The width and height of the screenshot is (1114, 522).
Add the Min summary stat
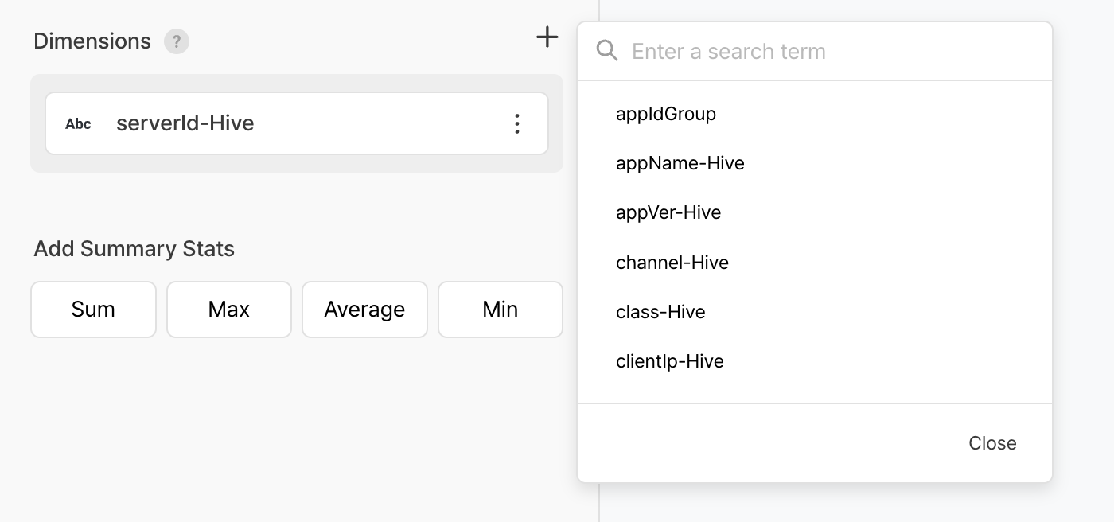[x=501, y=309]
